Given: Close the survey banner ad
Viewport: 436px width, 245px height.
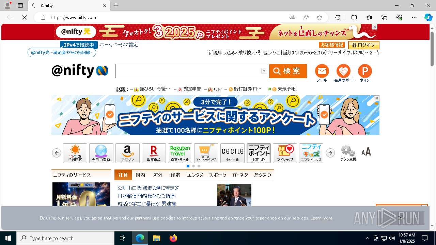Looking at the screenshot, I should pyautogui.click(x=376, y=98).
